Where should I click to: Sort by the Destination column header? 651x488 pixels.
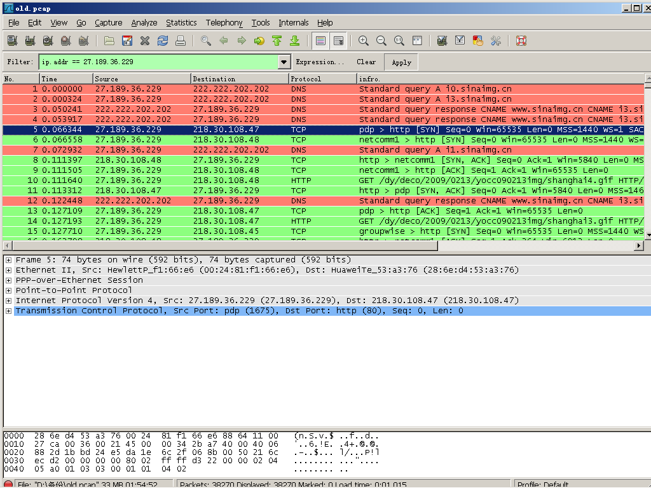click(240, 78)
